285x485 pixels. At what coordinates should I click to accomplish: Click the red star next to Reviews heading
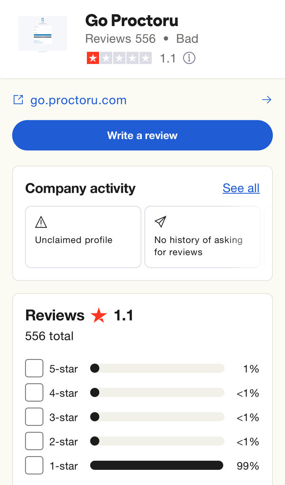[x=99, y=315]
